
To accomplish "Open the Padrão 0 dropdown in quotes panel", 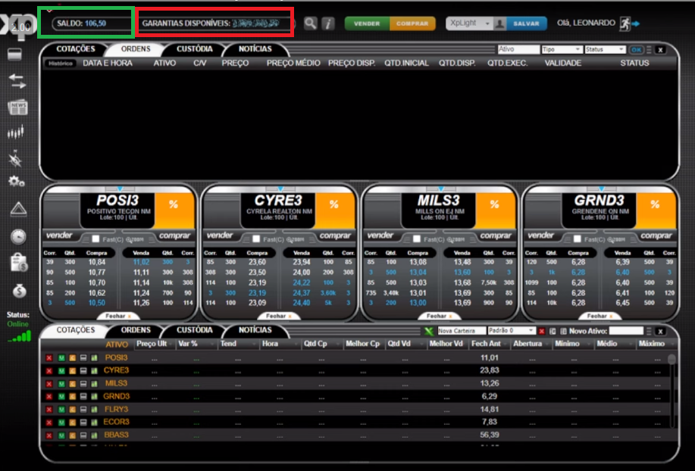I will (x=512, y=331).
